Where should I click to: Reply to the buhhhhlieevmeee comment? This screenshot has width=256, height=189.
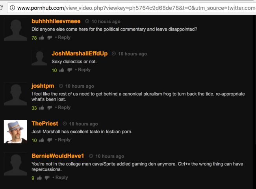[64, 37]
